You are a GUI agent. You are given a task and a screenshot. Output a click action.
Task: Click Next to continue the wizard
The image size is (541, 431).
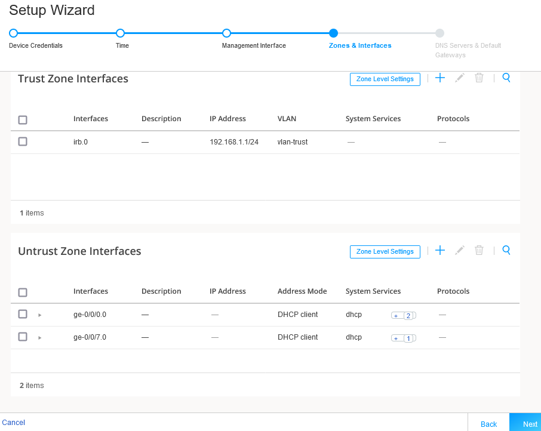529,424
